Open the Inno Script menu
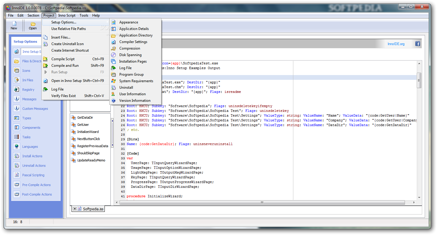437x235 pixels. (x=67, y=15)
